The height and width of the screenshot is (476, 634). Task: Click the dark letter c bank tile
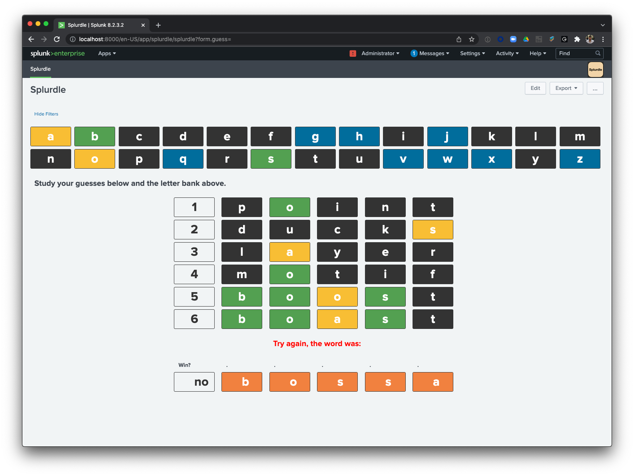[139, 137]
